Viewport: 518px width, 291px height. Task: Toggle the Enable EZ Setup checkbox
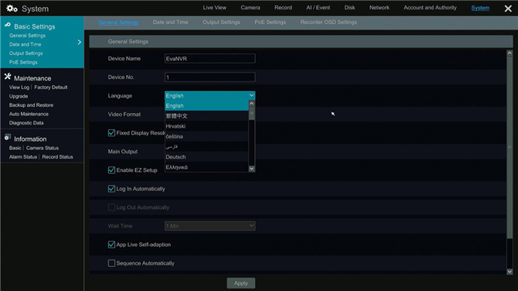(111, 170)
